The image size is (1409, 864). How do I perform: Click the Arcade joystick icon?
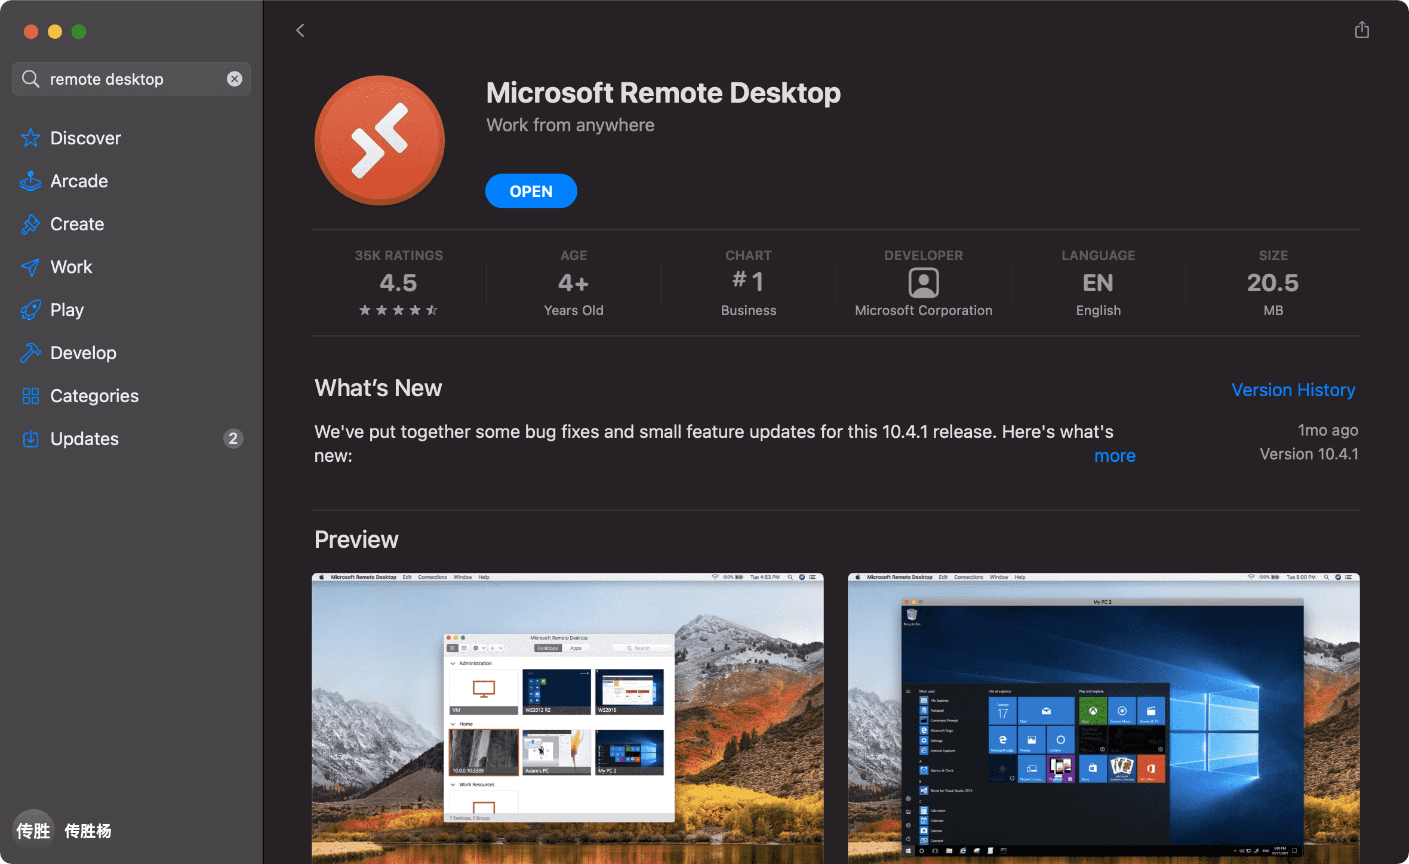30,181
